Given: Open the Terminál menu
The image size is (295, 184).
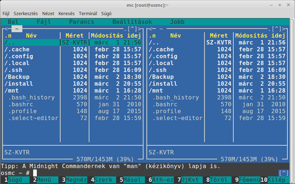Looking at the screenshot, I should click(x=88, y=14).
